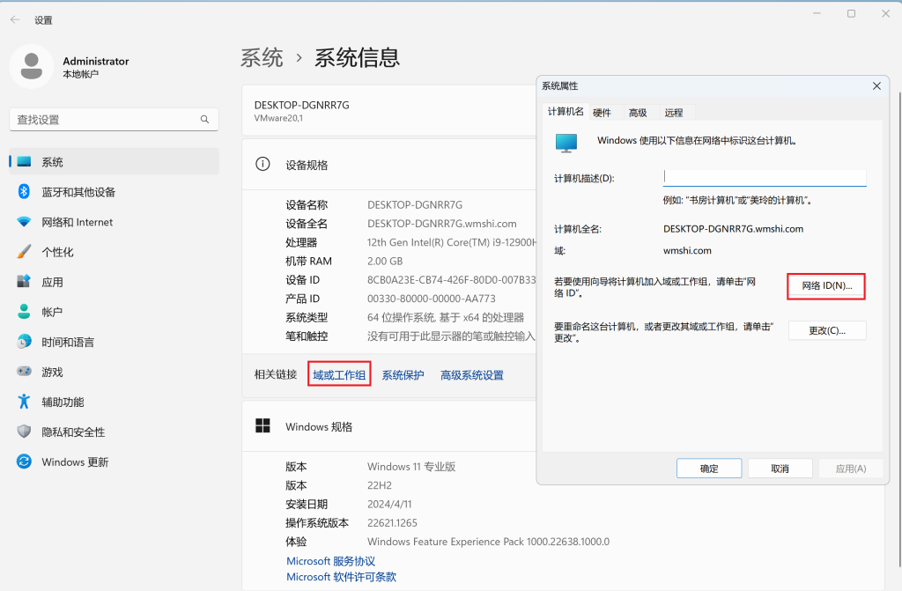This screenshot has height=591, width=902.
Task: Select the Personalization brush icon
Action: [x=25, y=252]
